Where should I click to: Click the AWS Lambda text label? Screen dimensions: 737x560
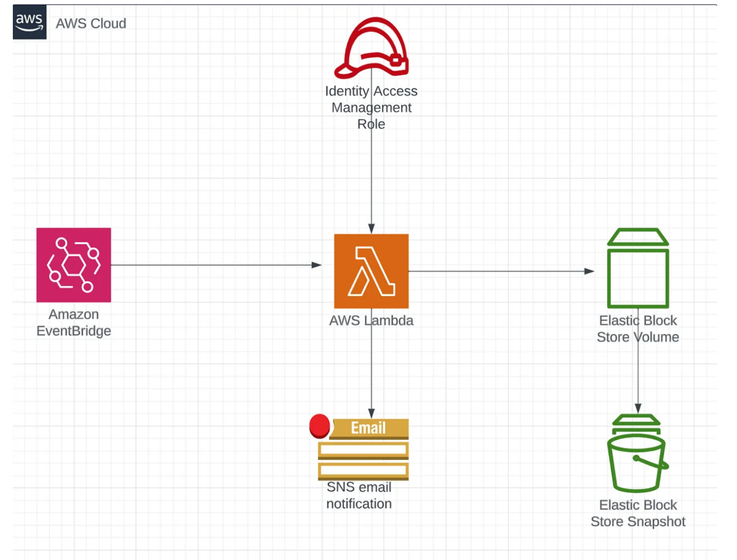(371, 320)
